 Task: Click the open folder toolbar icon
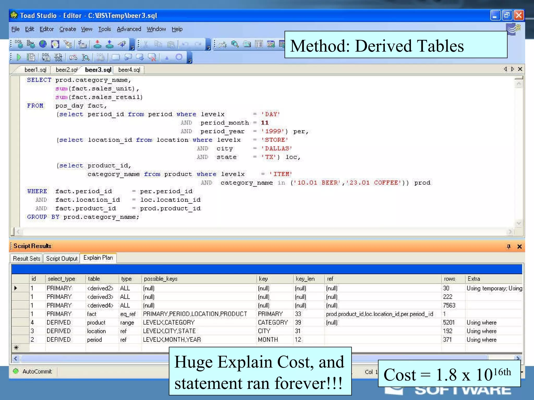coord(247,44)
